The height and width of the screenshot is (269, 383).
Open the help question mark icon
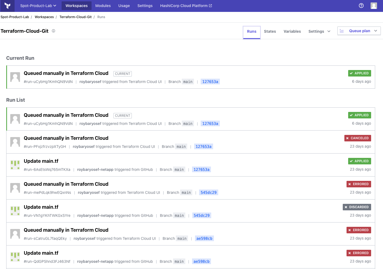(361, 6)
